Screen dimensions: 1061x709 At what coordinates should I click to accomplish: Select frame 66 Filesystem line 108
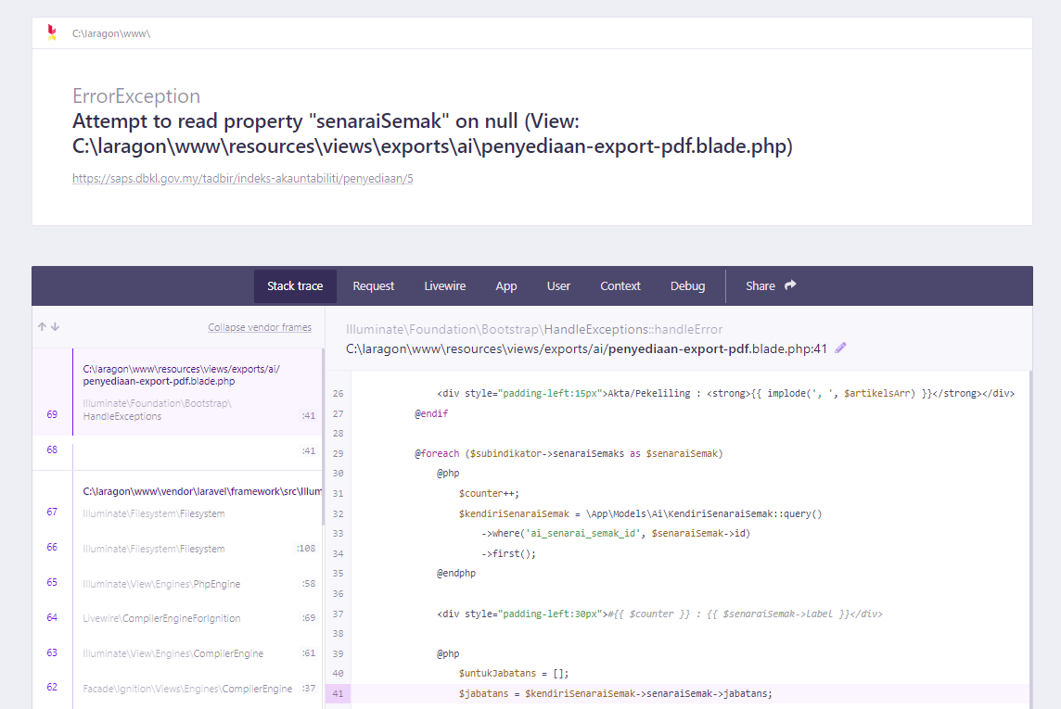[185, 549]
